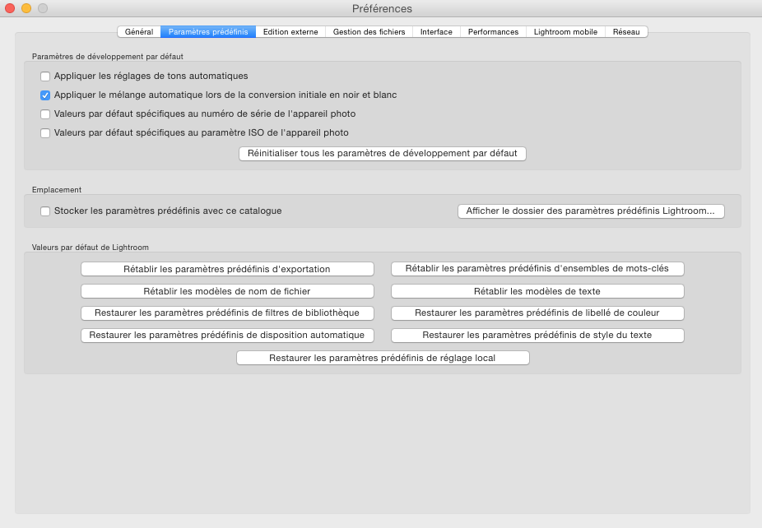Click Rétablir paramètres d'ensembles de mots-clés
The width and height of the screenshot is (762, 528).
click(537, 269)
